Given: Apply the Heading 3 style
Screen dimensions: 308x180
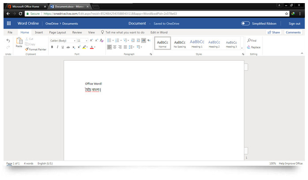Looking at the screenshot, I should click(231, 43).
